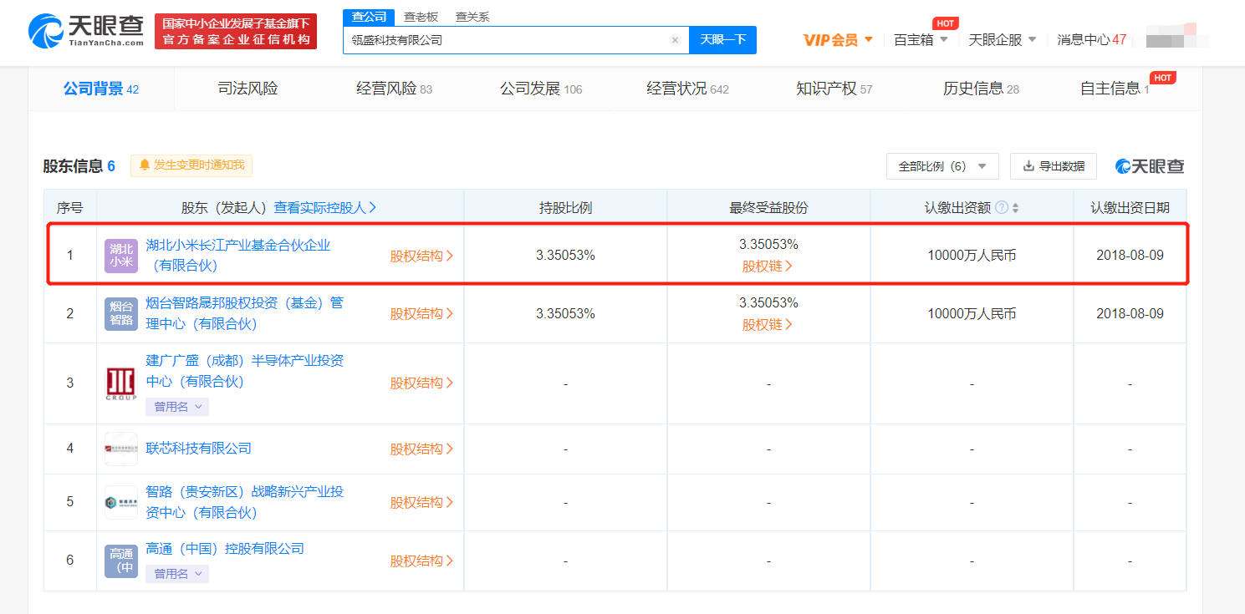Click the 湖北小米 shareholder logo
Screen dimensions: 1245x614
click(x=121, y=256)
